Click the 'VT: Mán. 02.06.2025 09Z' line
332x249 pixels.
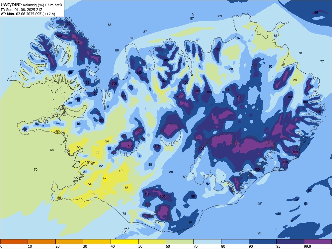click(x=21, y=14)
